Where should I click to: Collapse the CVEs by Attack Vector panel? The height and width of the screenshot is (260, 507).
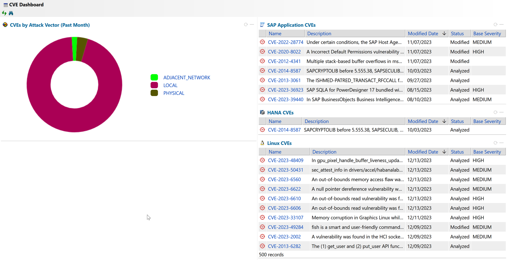252,25
